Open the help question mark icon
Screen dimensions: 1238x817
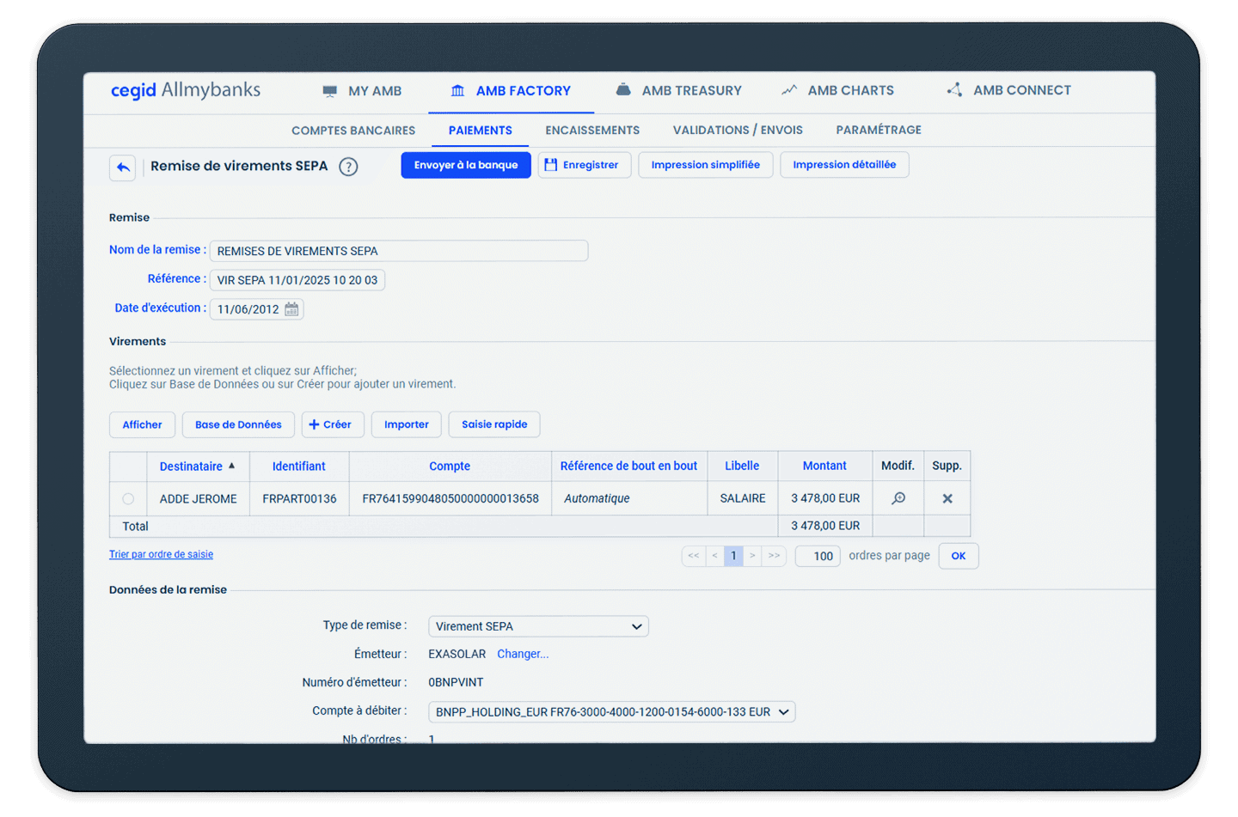[x=348, y=167]
